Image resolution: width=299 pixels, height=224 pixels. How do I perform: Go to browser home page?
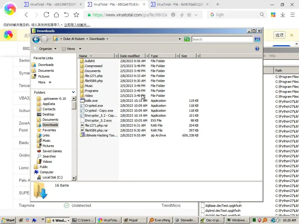coord(56,15)
